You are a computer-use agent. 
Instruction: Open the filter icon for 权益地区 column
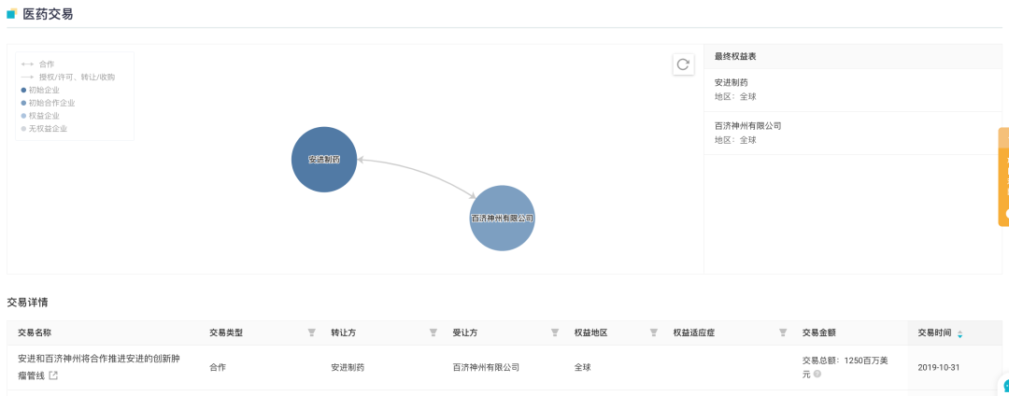tap(654, 333)
